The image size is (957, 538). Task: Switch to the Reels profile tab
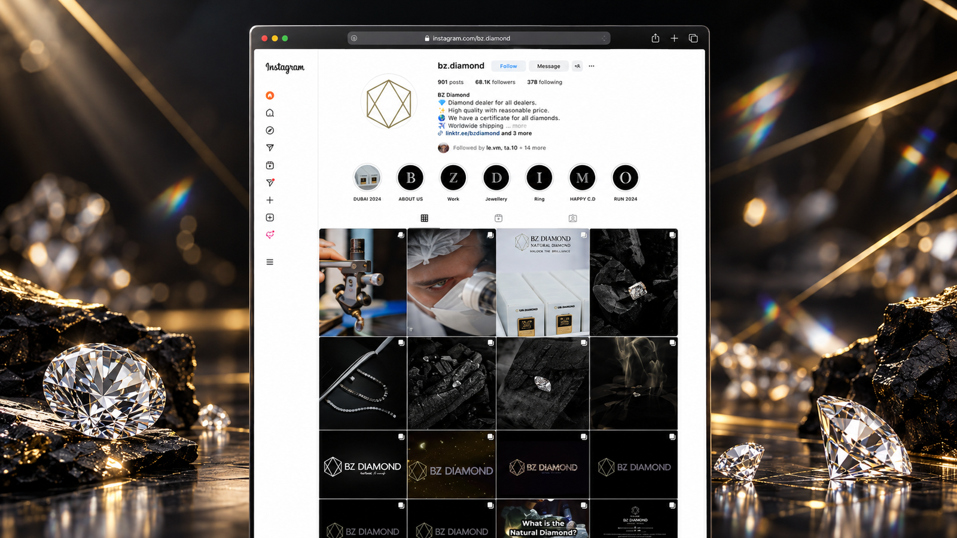498,218
